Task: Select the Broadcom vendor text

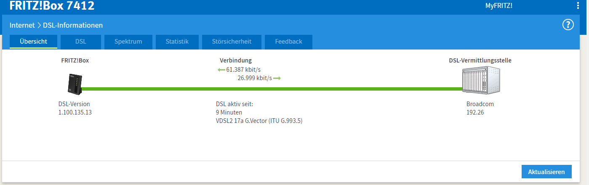Action: pyautogui.click(x=480, y=104)
